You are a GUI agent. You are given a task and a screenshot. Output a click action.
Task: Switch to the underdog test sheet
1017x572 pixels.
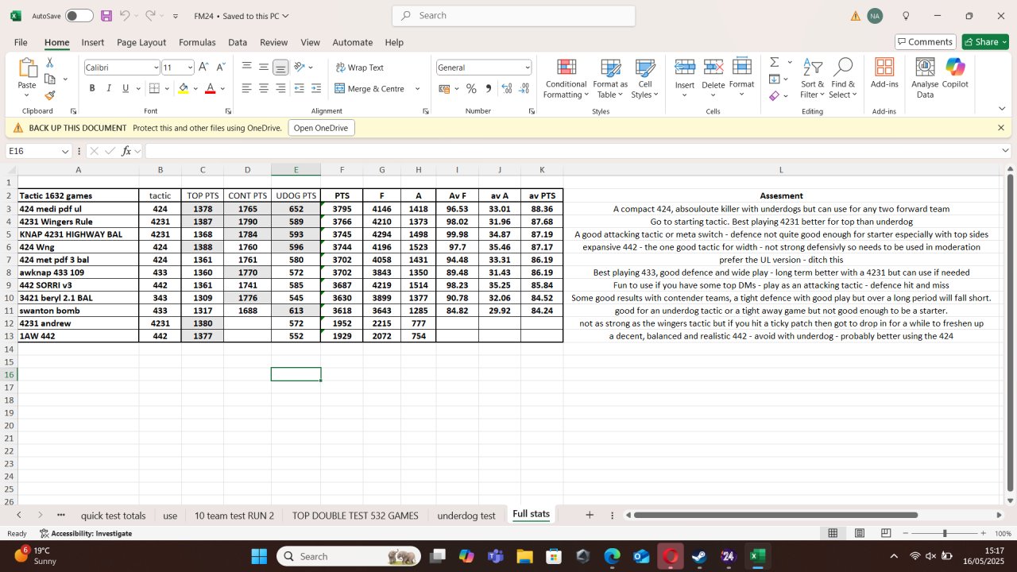pyautogui.click(x=466, y=516)
